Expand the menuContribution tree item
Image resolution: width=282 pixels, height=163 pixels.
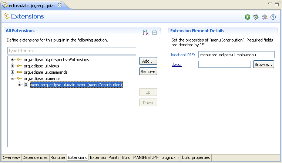click(19, 85)
